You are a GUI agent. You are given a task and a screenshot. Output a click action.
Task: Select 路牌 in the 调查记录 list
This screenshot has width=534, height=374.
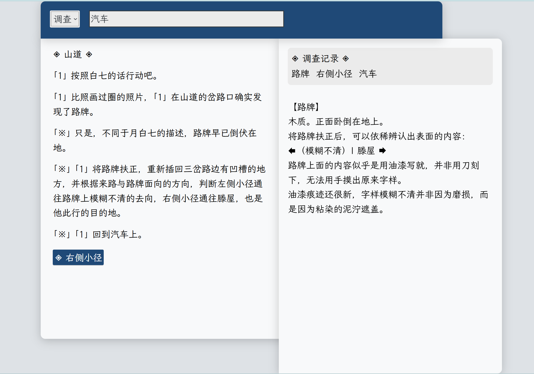coord(300,74)
